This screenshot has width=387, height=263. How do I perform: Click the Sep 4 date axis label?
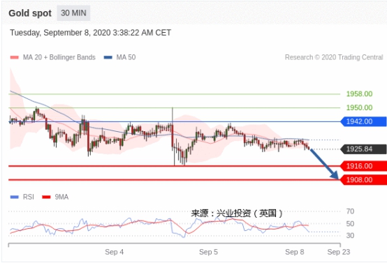click(115, 252)
